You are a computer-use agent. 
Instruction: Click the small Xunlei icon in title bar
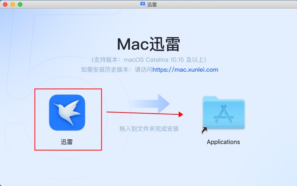142,4
